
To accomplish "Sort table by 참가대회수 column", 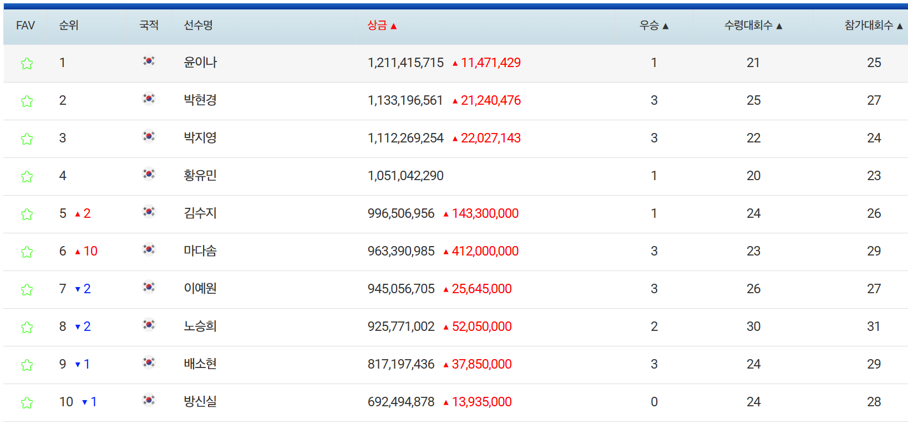I will 874,25.
